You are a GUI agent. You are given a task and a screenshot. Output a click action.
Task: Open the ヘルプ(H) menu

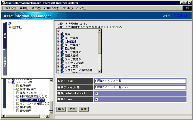81,8
